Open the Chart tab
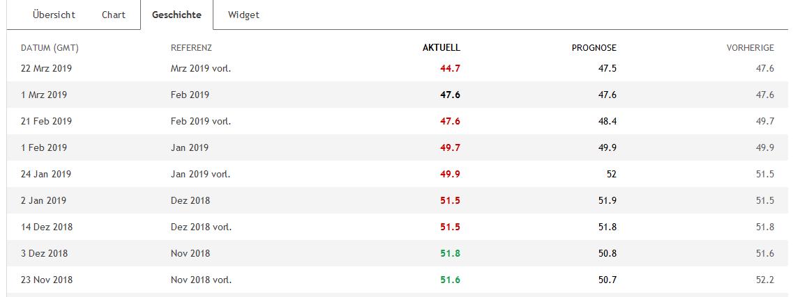 [114, 15]
